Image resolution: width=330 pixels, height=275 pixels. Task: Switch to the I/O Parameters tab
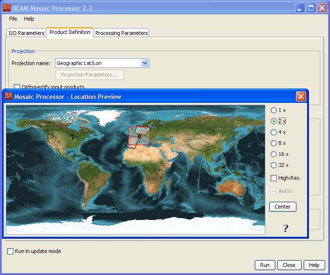pos(26,33)
